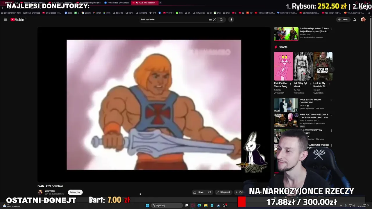The height and width of the screenshot is (209, 372).
Task: Open Kruk i Bloodwyn vs Bezi thumbnail
Action: pyautogui.click(x=286, y=34)
